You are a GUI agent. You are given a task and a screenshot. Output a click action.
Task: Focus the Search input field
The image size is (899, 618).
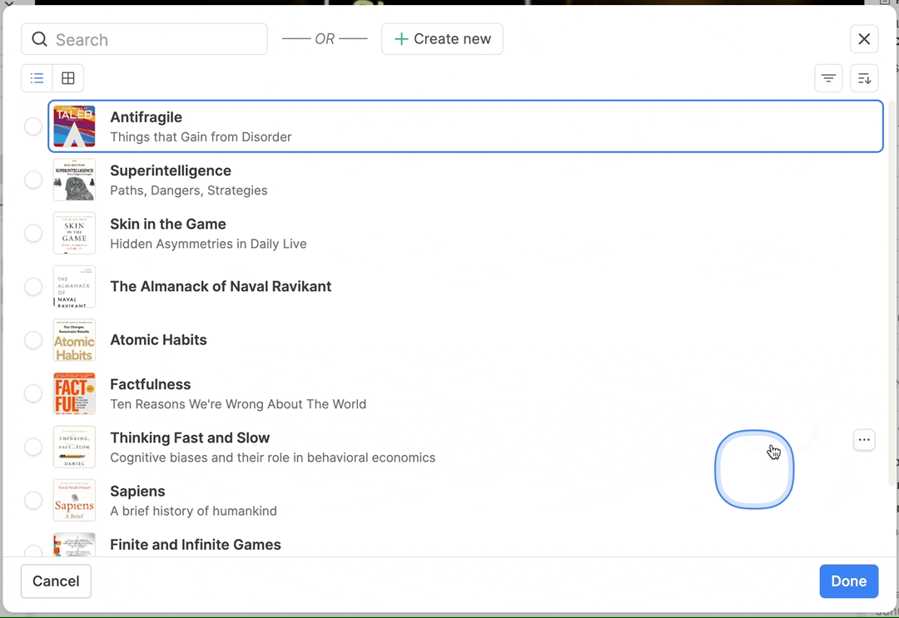(145, 39)
